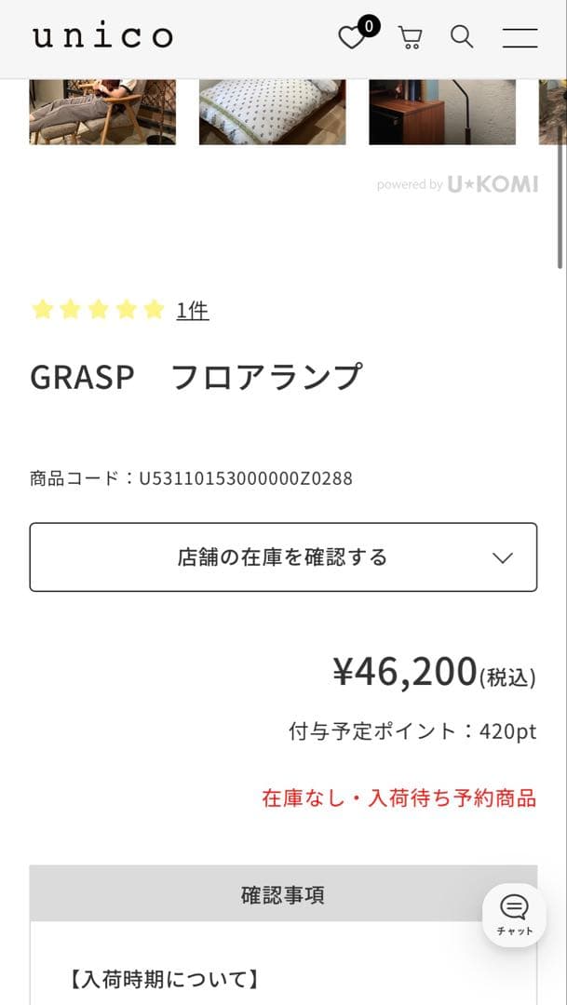The height and width of the screenshot is (1005, 567).
Task: Open the 1件 review link
Action: pos(193,311)
